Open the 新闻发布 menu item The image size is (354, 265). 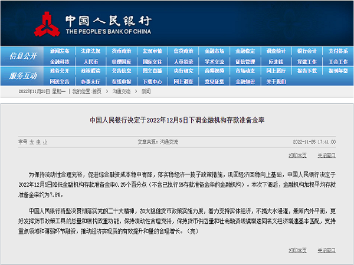point(60,51)
